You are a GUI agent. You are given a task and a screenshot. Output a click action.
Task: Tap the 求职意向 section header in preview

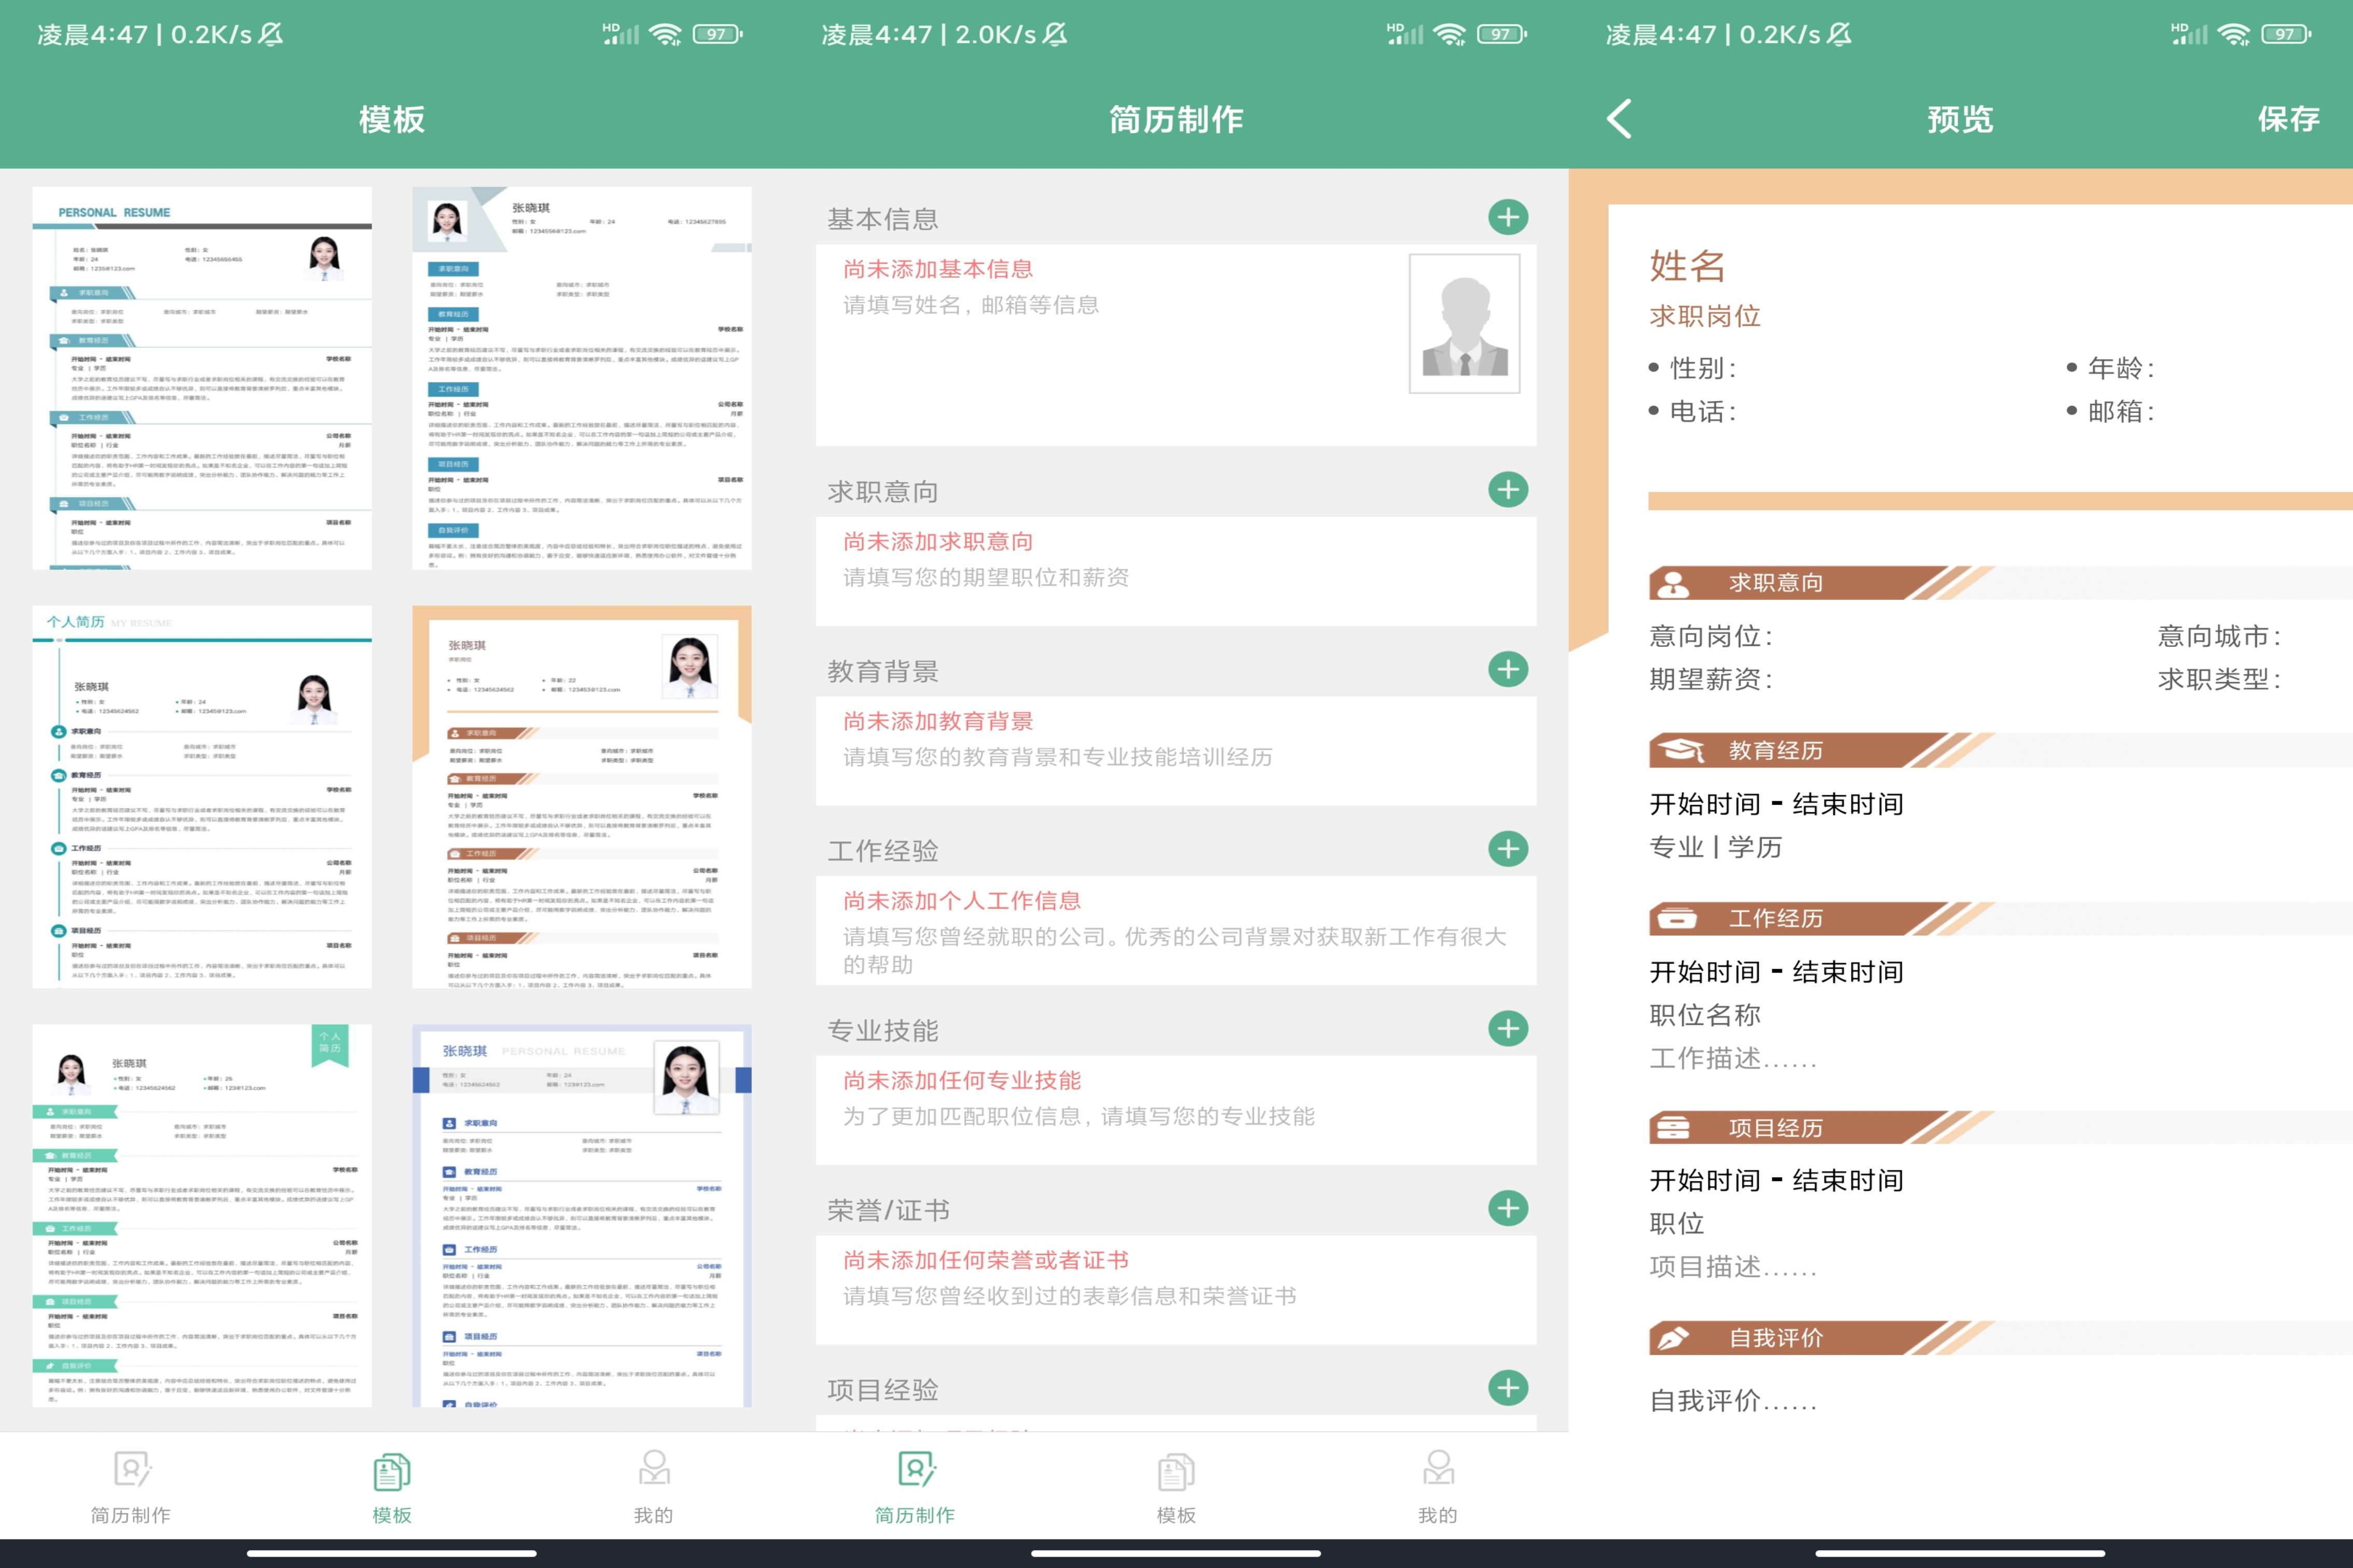(x=1775, y=583)
